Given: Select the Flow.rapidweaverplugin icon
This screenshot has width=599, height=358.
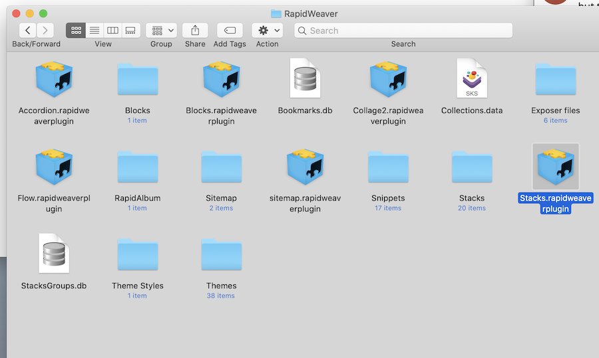Looking at the screenshot, I should coord(54,167).
